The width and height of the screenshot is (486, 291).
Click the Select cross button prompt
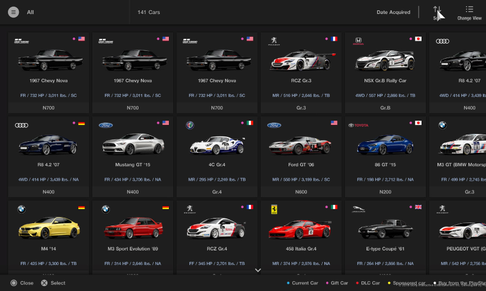coord(53,283)
